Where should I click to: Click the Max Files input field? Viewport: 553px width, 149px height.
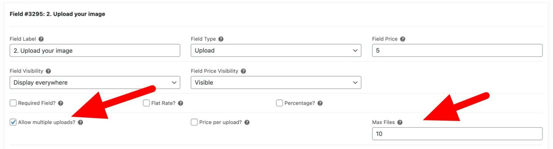coord(457,134)
